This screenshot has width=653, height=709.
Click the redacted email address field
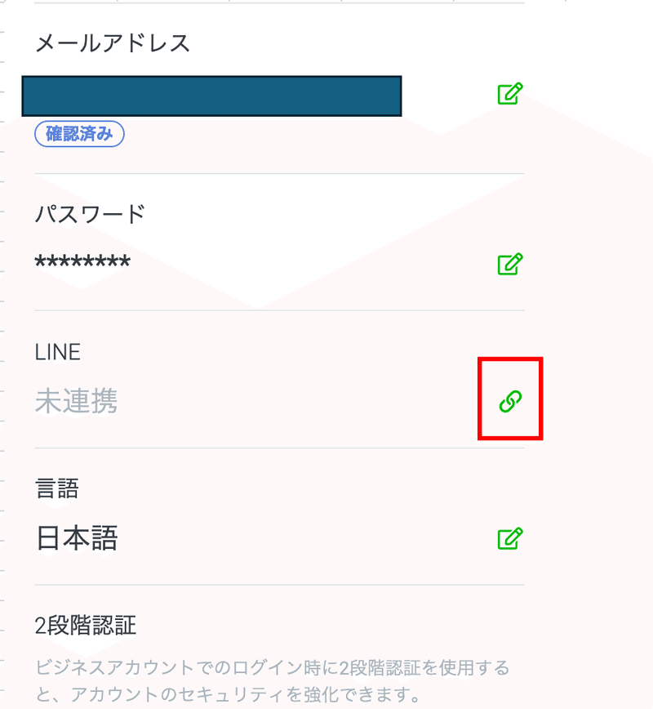212,95
